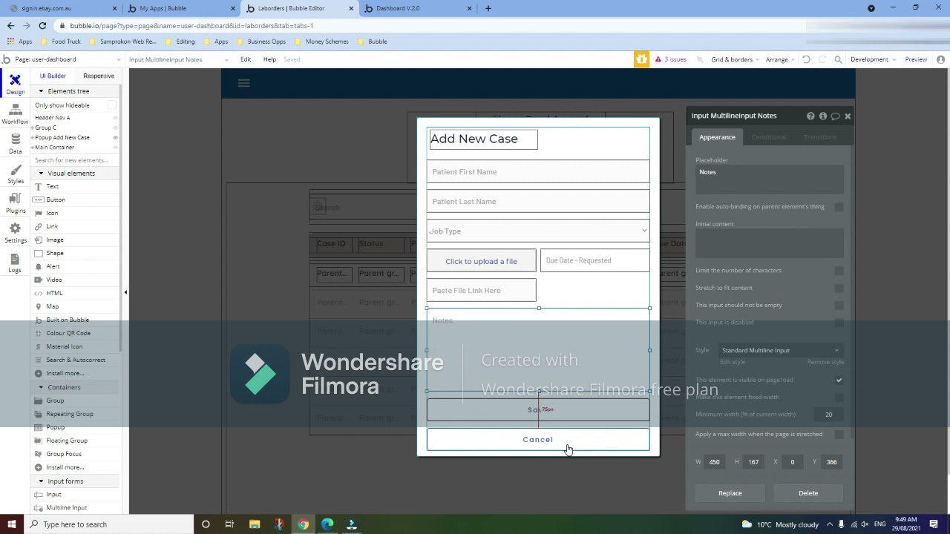This screenshot has width=950, height=534.
Task: Add an HTML visual element
Action: 54,293
